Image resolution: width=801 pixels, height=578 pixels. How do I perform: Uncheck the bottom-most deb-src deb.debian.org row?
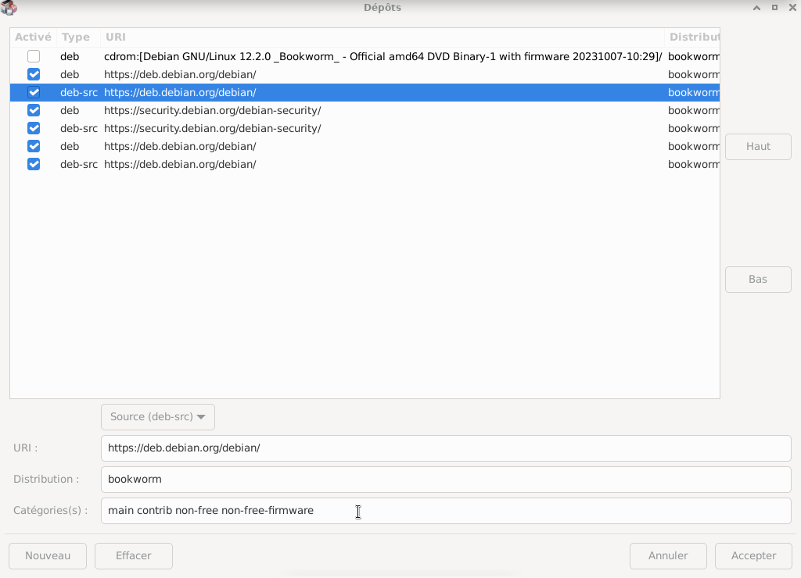pos(34,164)
